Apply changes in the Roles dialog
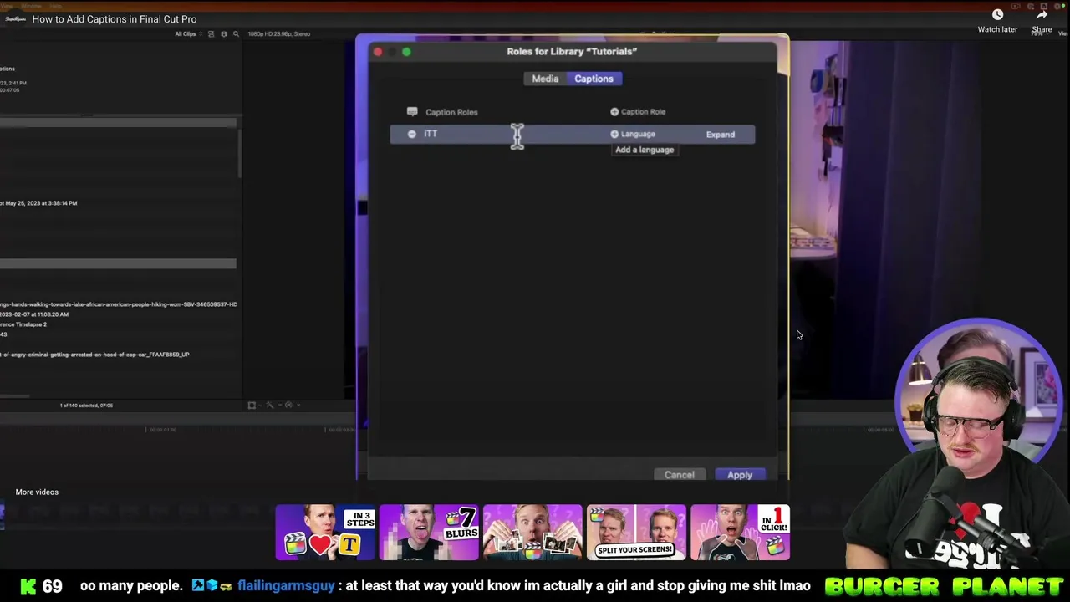1070x602 pixels. point(740,475)
